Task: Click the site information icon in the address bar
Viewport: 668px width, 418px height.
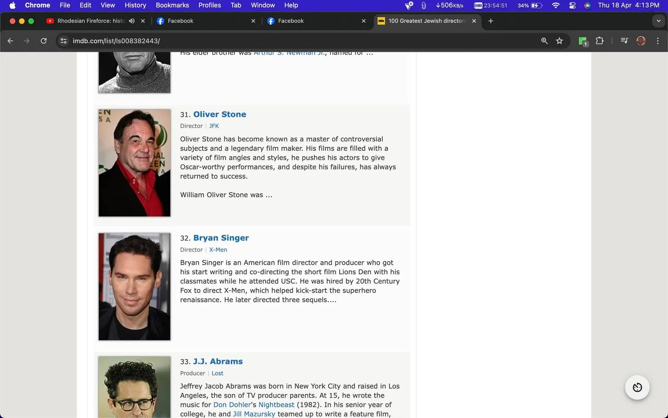Action: click(x=63, y=40)
